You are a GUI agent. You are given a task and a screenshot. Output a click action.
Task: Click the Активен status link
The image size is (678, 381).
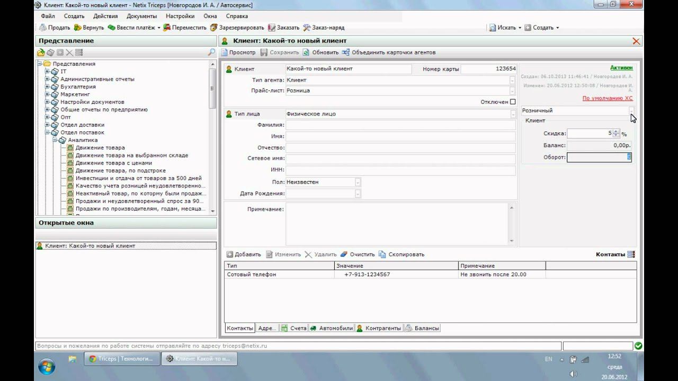(621, 68)
